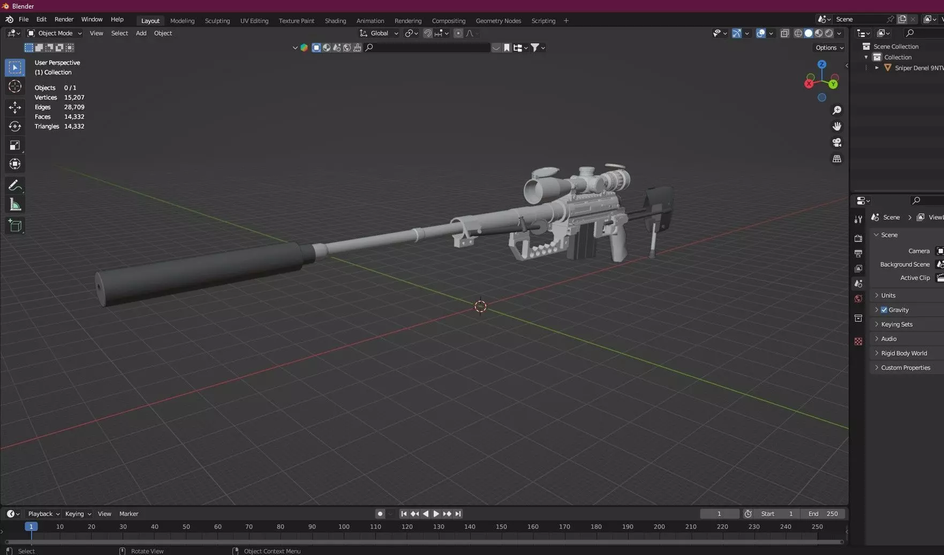Select the Add Cube tool

pos(15,226)
